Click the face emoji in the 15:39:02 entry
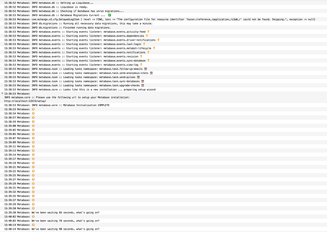The height and width of the screenshot is (232, 327). [33, 130]
